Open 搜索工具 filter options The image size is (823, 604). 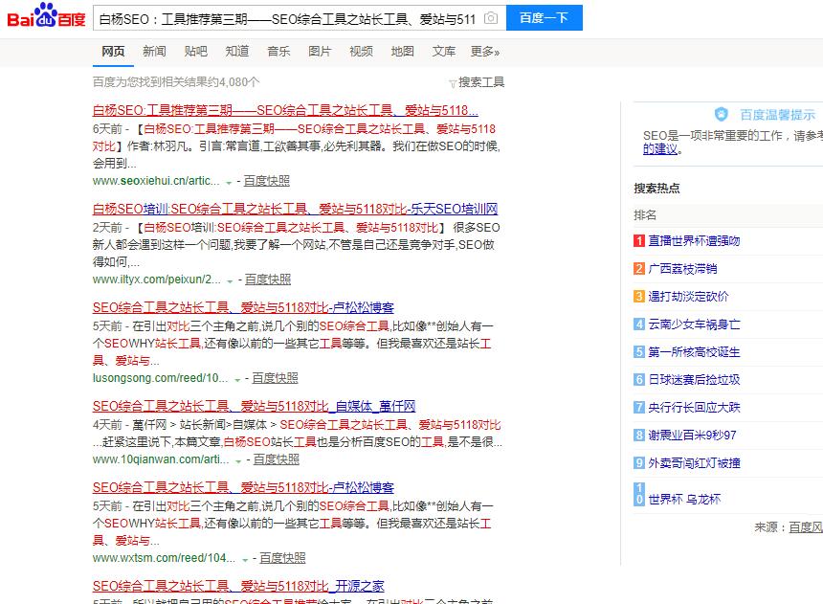[x=481, y=82]
